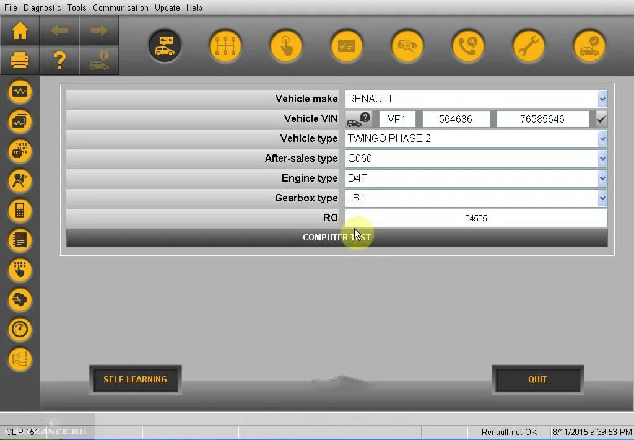Open the gauge dial icon
Viewport: 634px width, 440px height.
pyautogui.click(x=20, y=330)
